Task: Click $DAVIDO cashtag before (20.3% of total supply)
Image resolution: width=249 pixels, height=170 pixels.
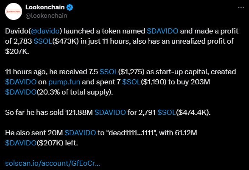Action: [x=21, y=92]
